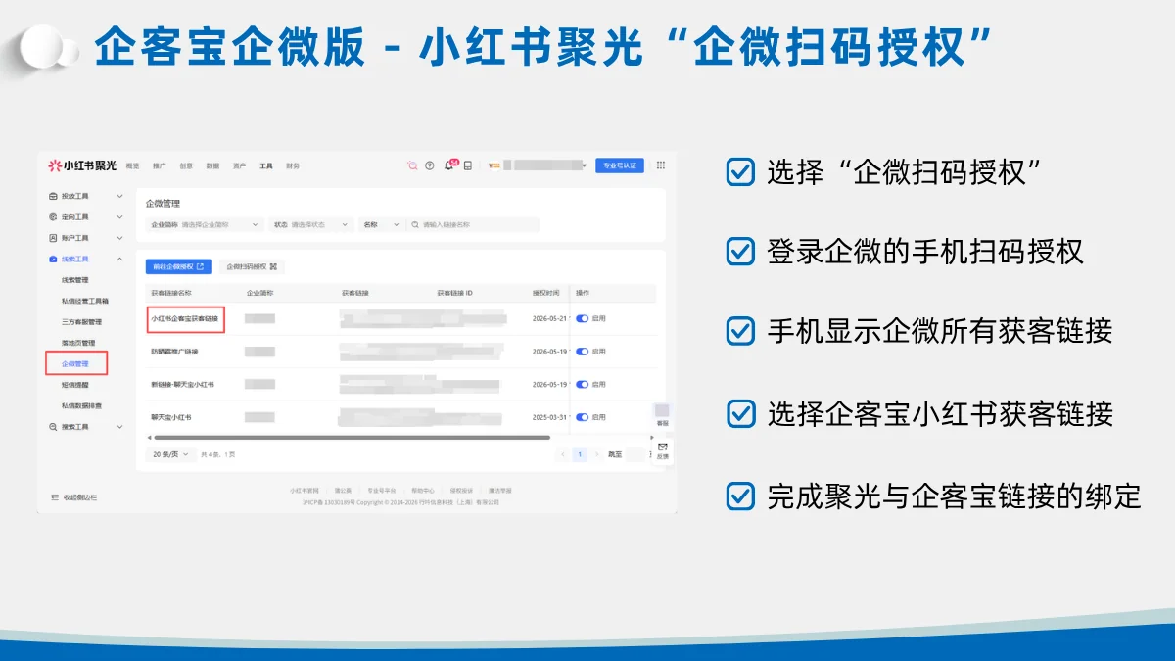Open the 推广 top nav tab
Viewport: 1175px width, 661px height.
(x=160, y=165)
